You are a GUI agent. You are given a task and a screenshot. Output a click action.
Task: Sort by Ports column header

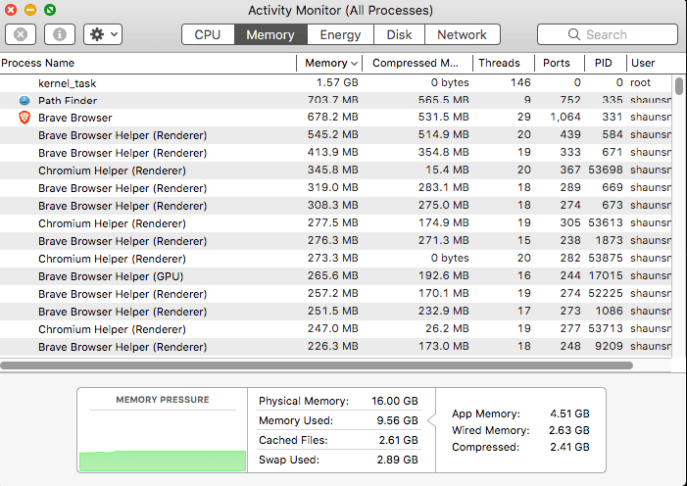coord(560,63)
